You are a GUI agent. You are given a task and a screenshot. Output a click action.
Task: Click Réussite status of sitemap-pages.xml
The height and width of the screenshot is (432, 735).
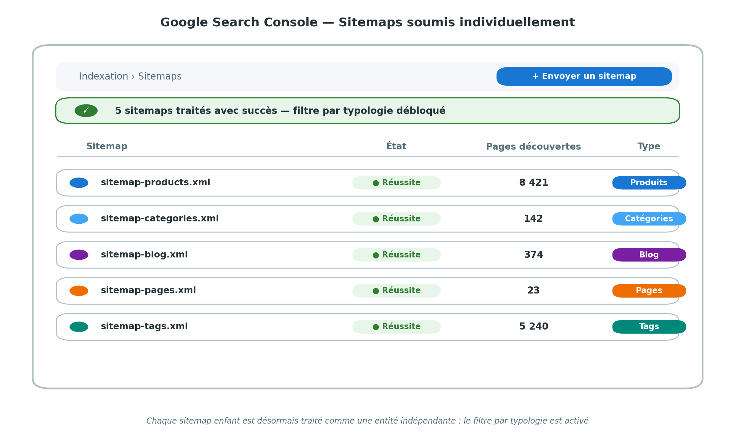point(396,291)
